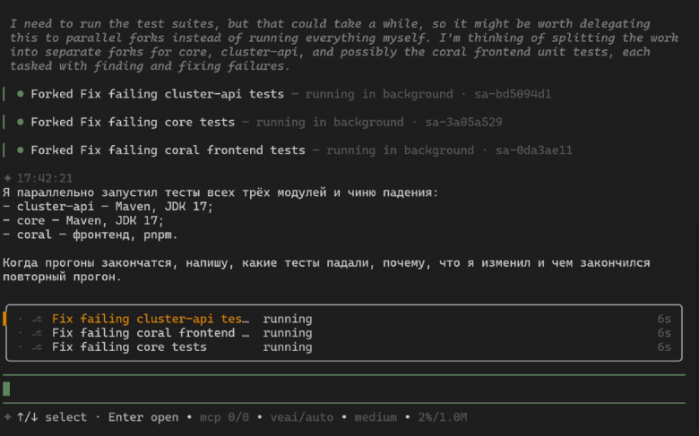Click the fork icon beside the core tests task
Viewport: 699px width, 436px height.
point(37,347)
